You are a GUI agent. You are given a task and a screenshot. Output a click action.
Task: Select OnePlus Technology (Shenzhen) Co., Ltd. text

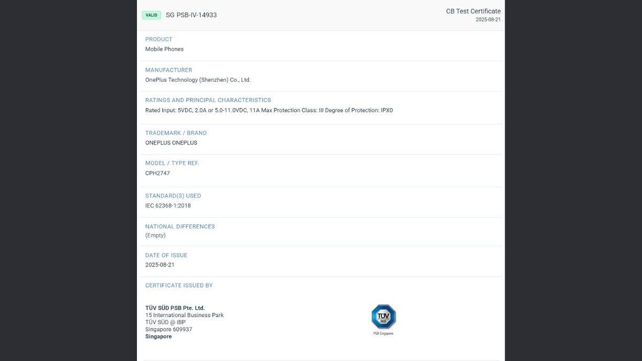point(198,80)
